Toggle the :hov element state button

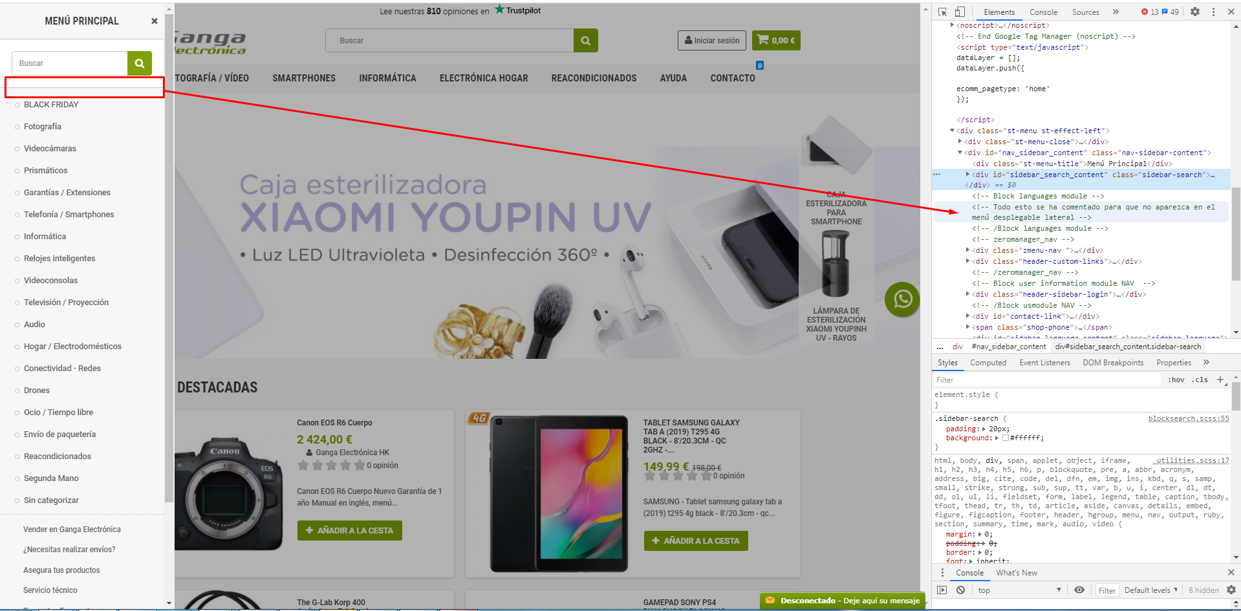click(x=1176, y=380)
